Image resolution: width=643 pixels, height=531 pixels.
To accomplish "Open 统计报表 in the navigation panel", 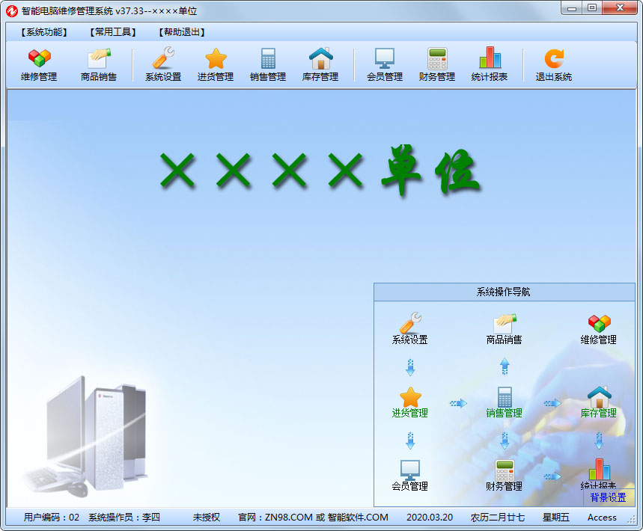I will [599, 474].
